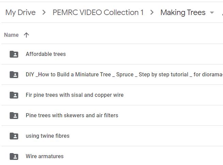Expand the chevron after My Drive breadcrumb

pyautogui.click(x=44, y=13)
